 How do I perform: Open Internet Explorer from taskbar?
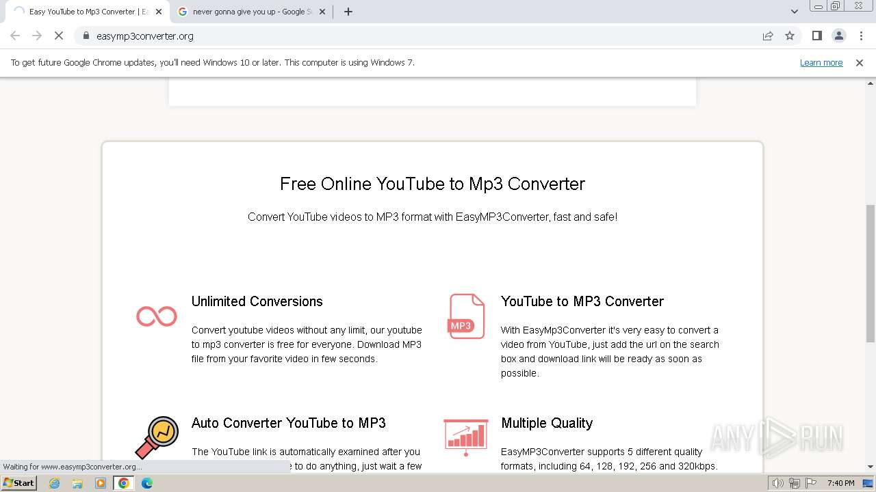click(55, 483)
